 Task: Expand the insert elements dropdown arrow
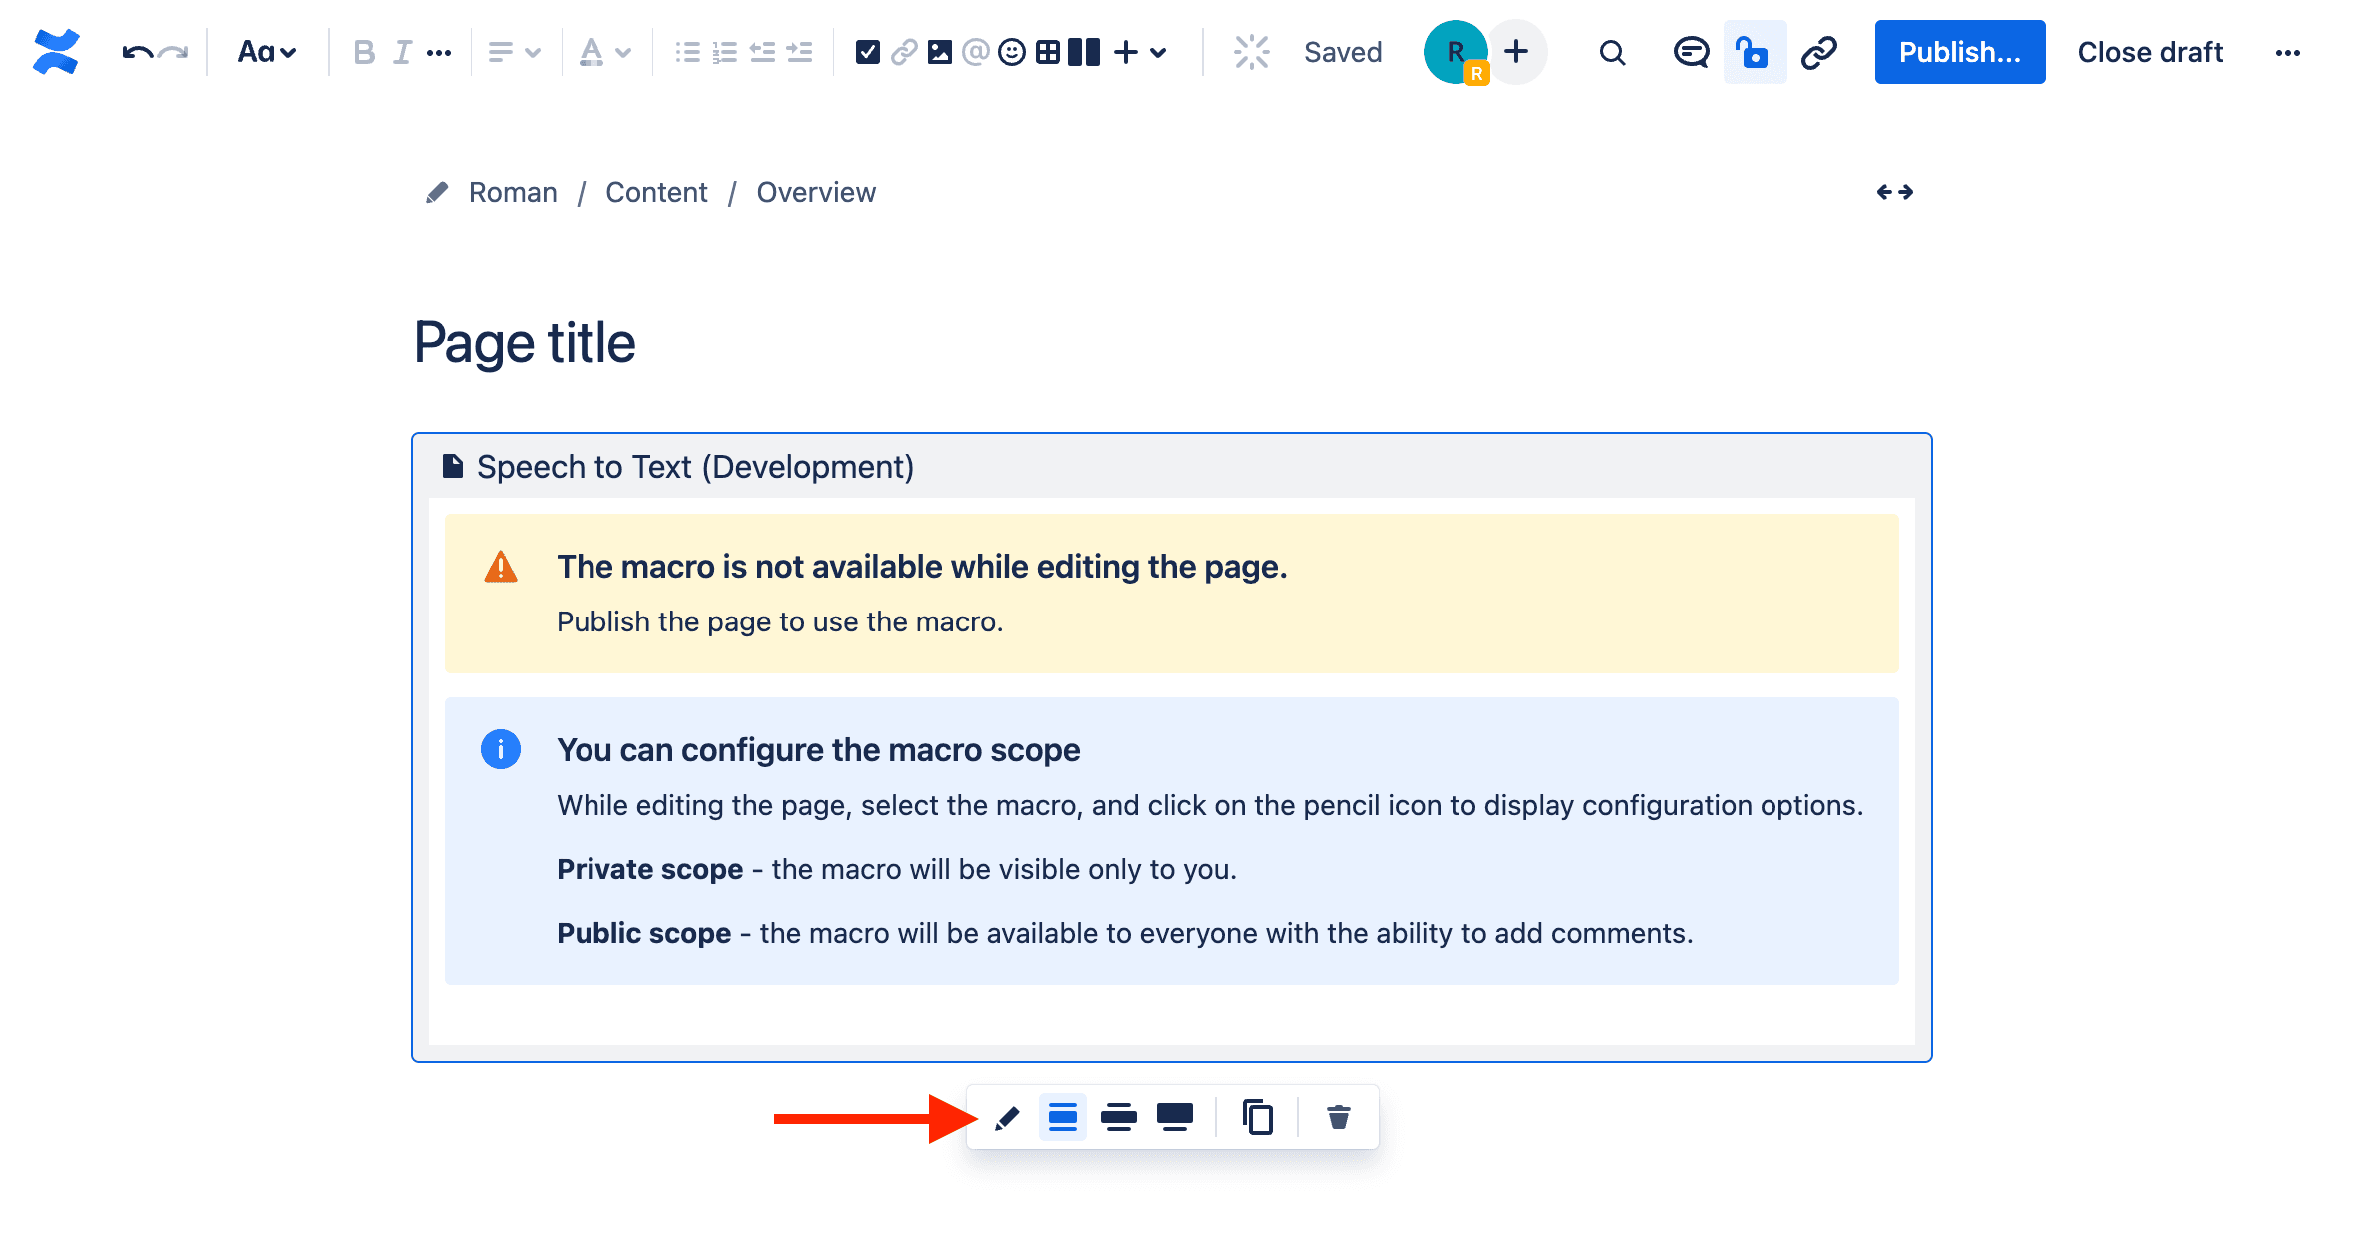(x=1158, y=52)
